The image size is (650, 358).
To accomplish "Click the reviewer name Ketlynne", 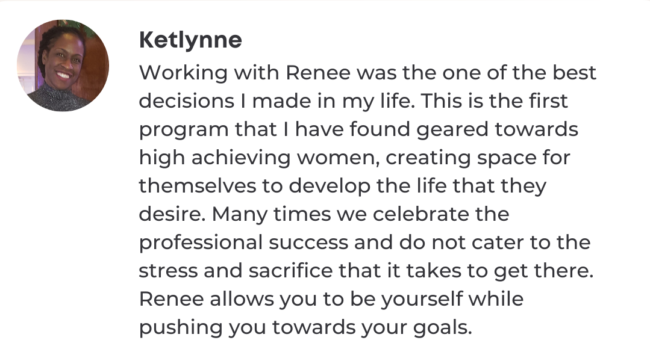I will [x=190, y=40].
